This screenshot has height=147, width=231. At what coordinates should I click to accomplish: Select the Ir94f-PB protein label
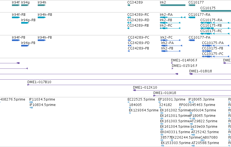[18, 37]
